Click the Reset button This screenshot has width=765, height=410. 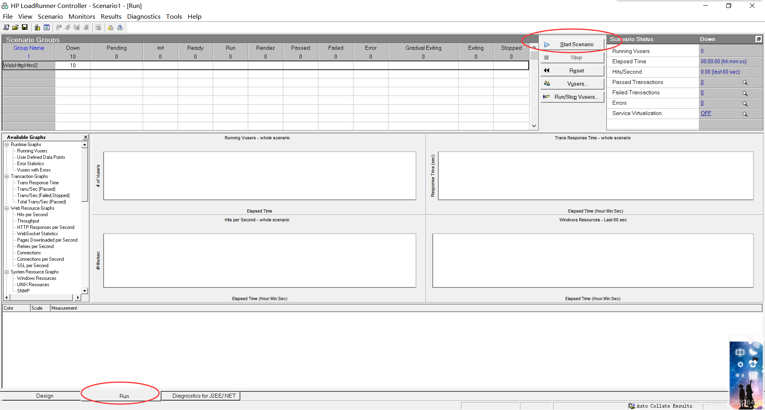click(x=573, y=70)
